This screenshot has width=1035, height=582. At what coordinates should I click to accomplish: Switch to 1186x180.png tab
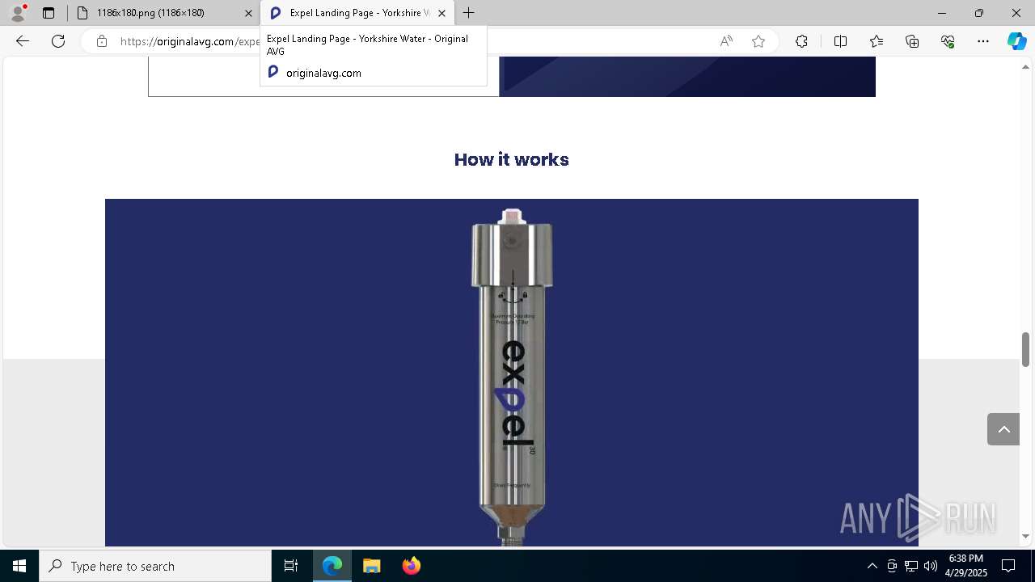click(165, 13)
